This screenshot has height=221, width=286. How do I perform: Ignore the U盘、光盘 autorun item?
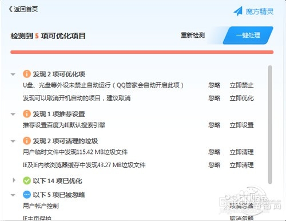click(214, 85)
